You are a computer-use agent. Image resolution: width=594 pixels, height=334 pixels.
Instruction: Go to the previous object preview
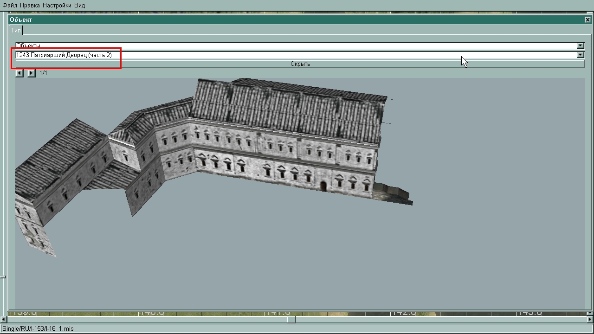(19, 73)
